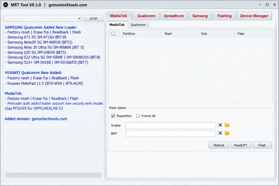Click the 'Flash Option' group label
Screen dimensions: 279x186
click(118, 108)
